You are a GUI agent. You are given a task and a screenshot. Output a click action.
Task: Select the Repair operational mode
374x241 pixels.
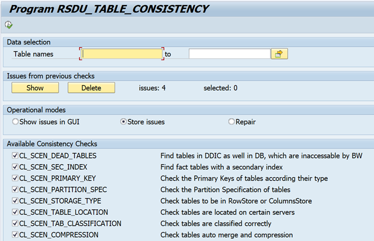pos(232,121)
